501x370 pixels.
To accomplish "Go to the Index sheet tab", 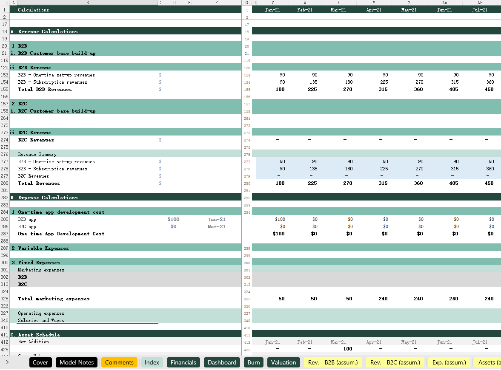I will tap(152, 362).
